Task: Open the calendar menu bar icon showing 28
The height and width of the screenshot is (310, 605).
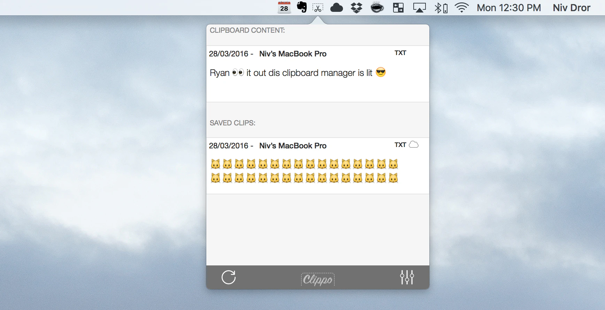Action: (x=284, y=7)
